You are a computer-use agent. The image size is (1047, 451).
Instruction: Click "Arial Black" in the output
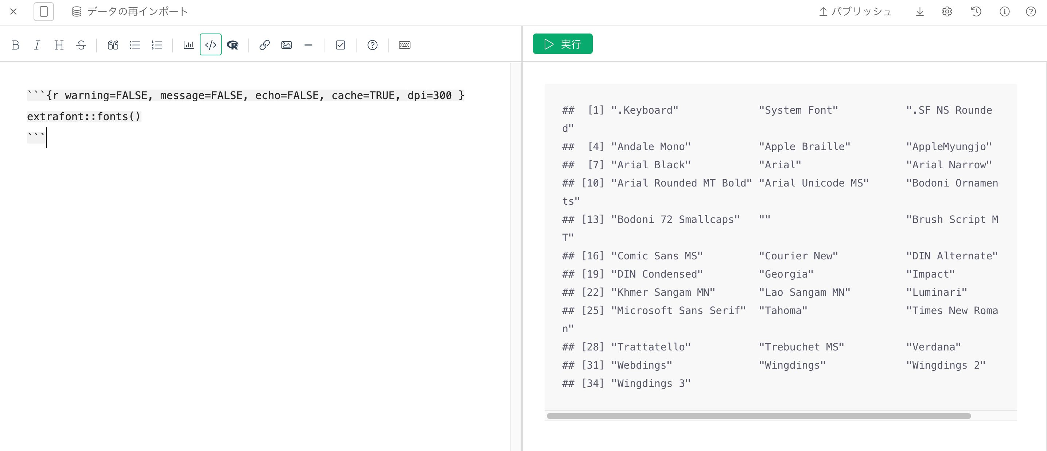pos(651,165)
